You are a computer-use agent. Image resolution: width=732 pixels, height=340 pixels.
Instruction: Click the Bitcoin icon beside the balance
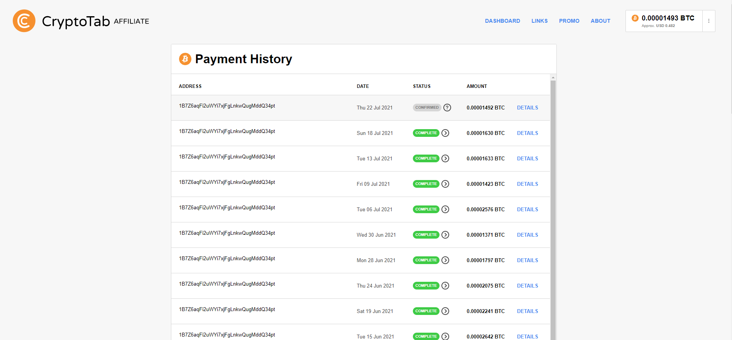(x=635, y=18)
